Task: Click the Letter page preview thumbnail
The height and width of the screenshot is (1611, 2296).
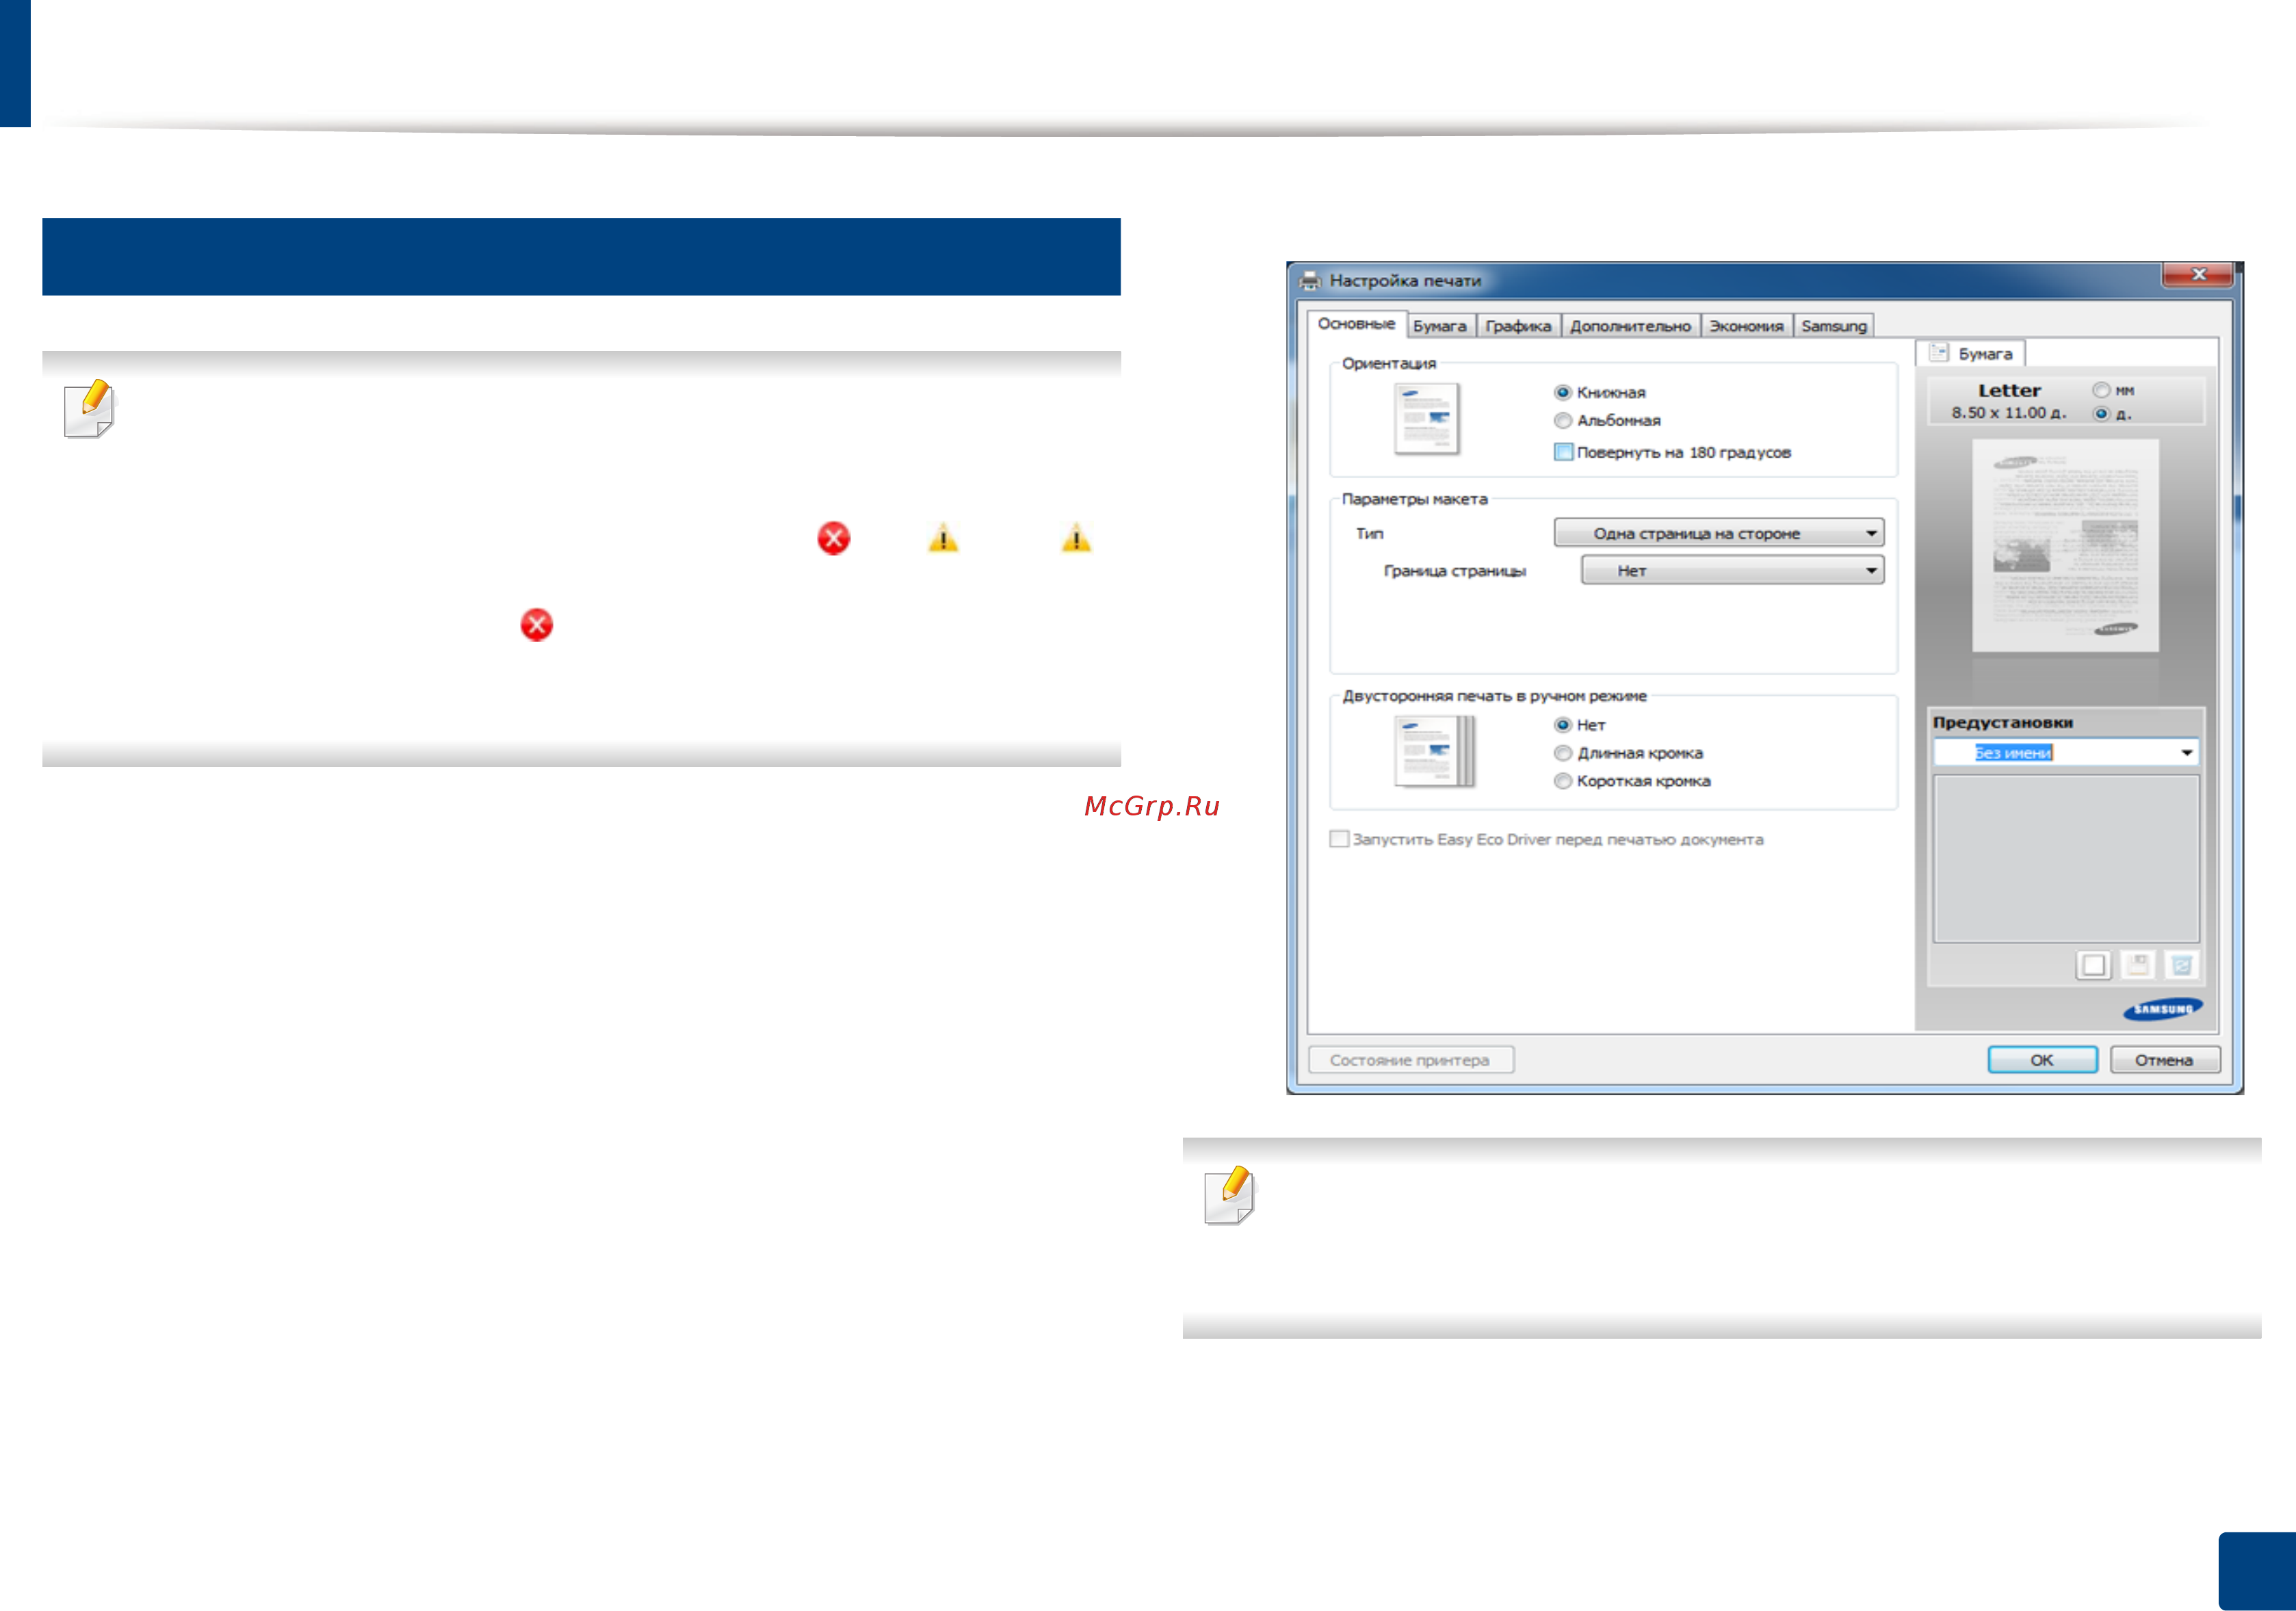Action: (2064, 545)
